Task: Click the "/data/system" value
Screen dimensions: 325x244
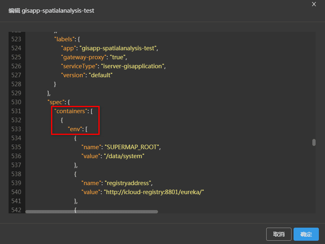Action: (124, 156)
